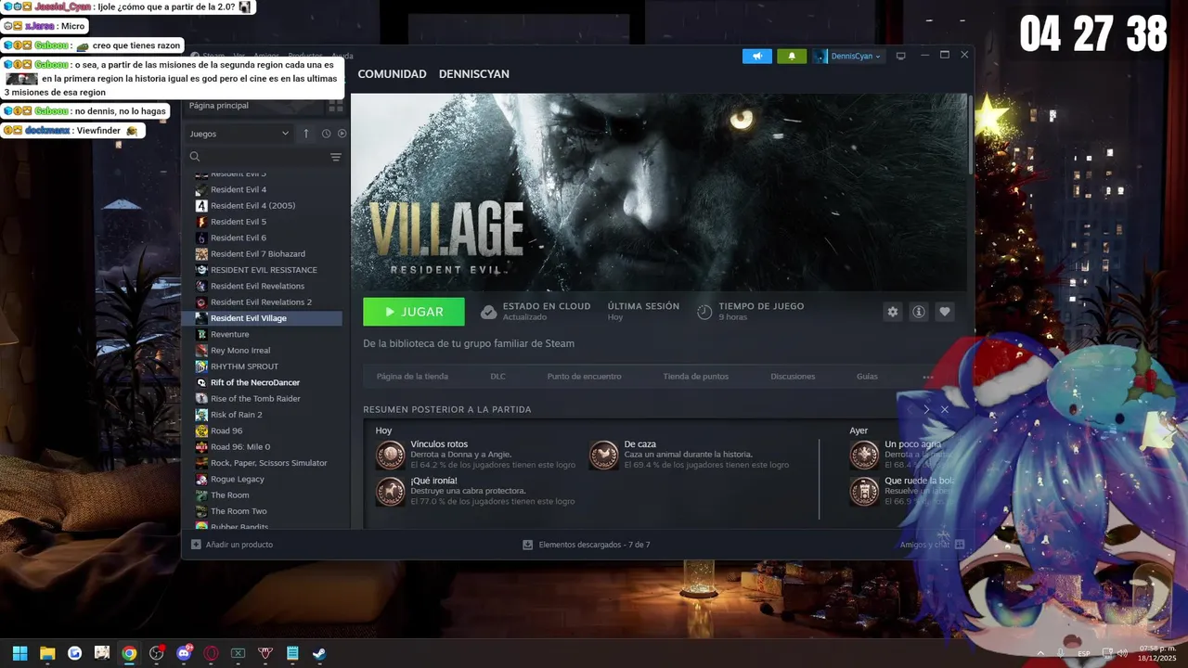The width and height of the screenshot is (1188, 668).
Task: Show more links with the three dots
Action: (927, 377)
